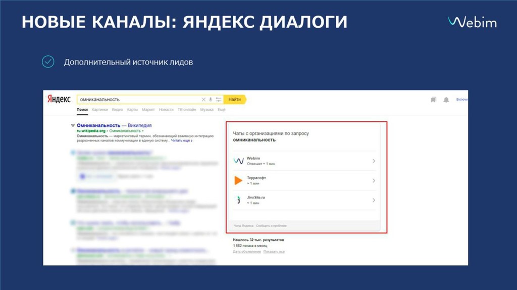Click the Показать все link

(x=274, y=252)
